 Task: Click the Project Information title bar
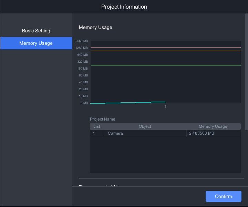click(124, 7)
